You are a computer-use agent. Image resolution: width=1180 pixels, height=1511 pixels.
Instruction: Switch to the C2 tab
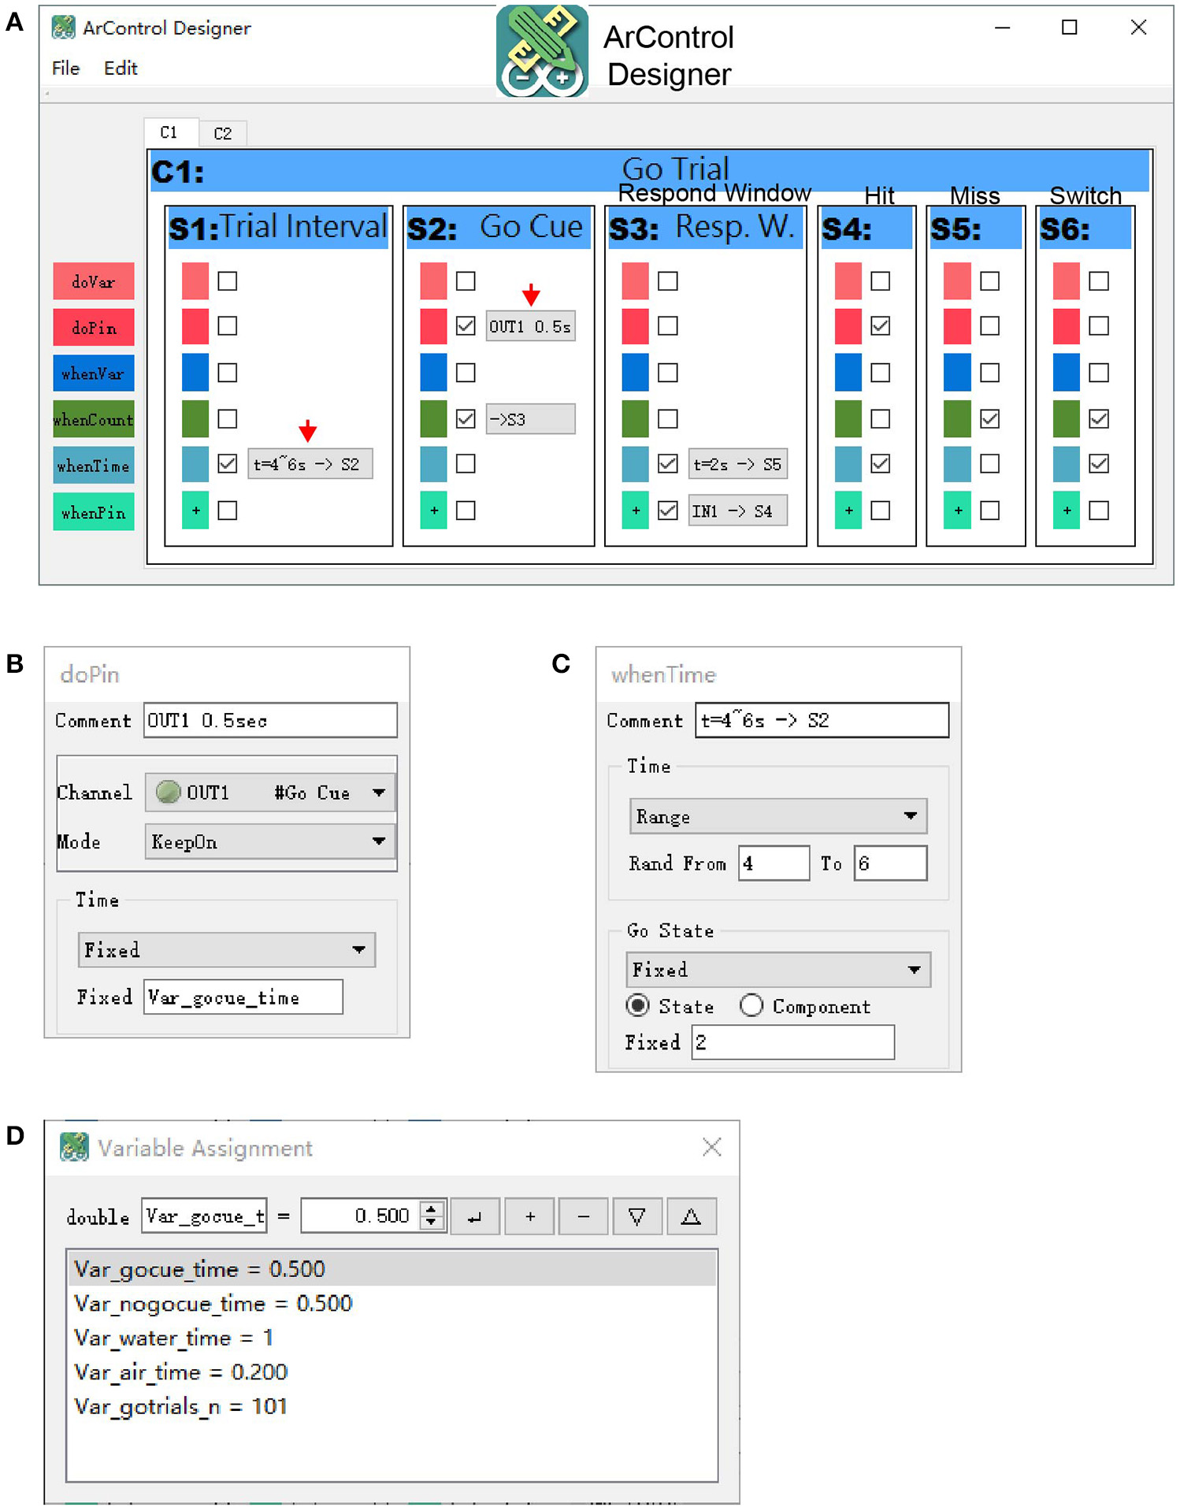[223, 133]
